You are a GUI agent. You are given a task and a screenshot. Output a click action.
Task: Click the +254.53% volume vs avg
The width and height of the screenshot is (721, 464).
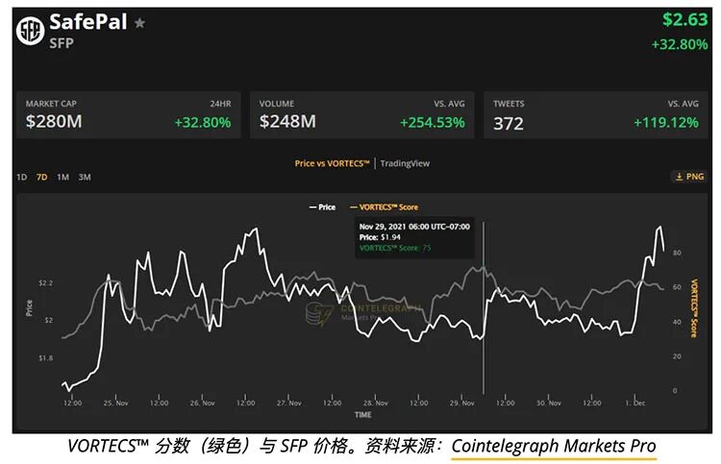click(x=433, y=123)
